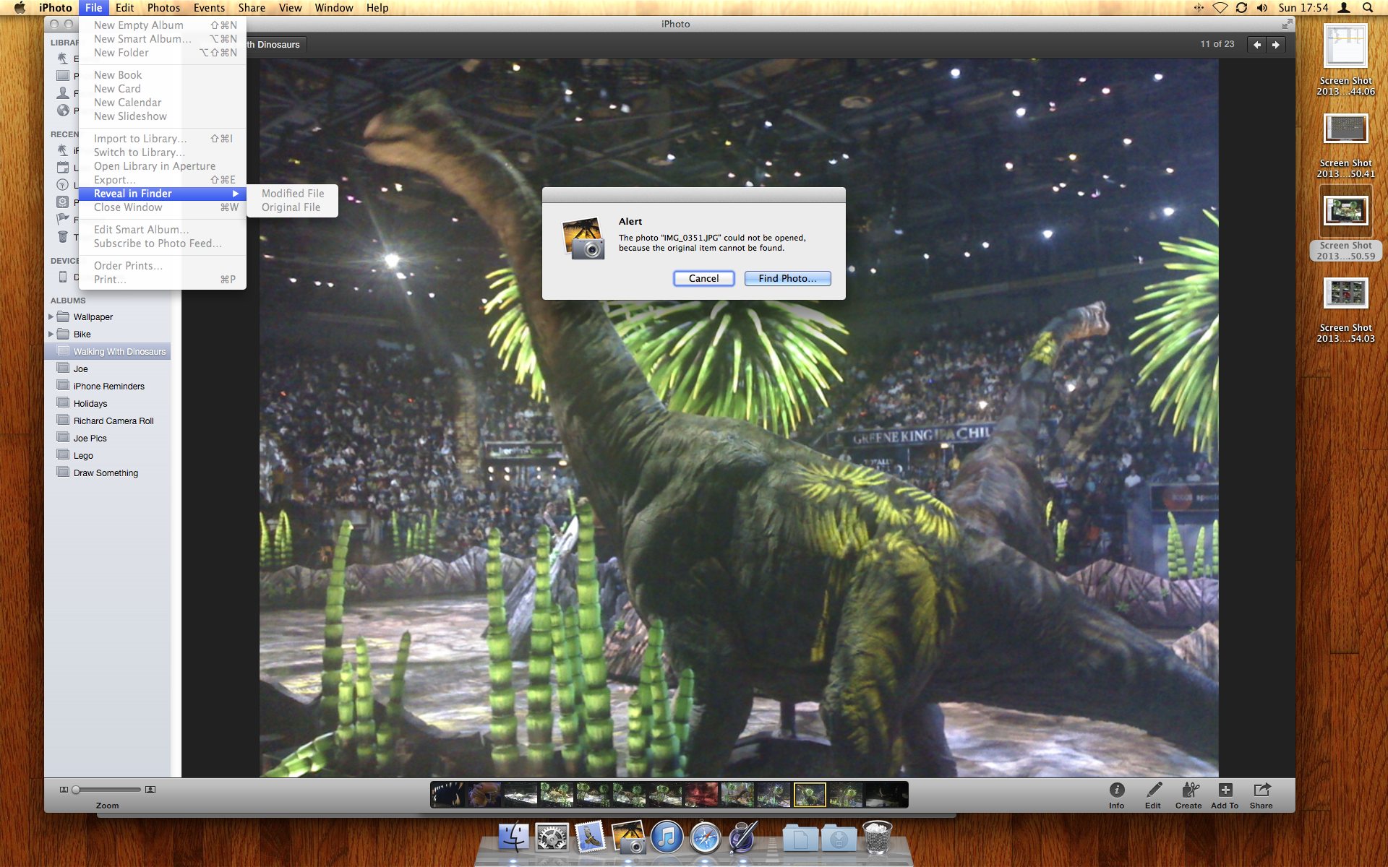Click the zoom slider knob
Image resolution: width=1388 pixels, height=867 pixels.
76,790
